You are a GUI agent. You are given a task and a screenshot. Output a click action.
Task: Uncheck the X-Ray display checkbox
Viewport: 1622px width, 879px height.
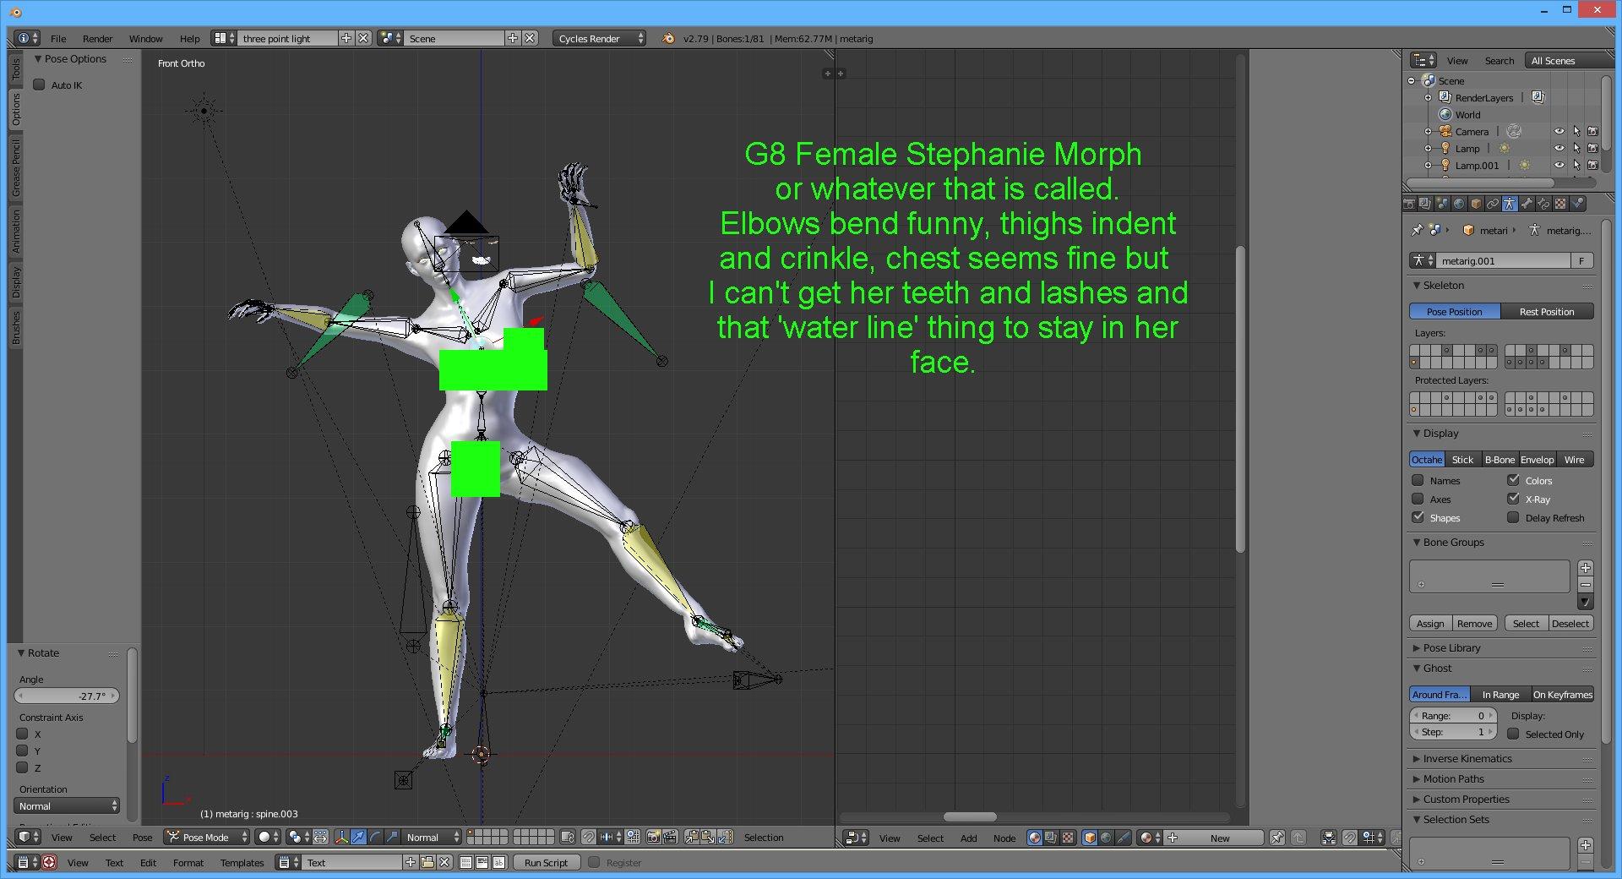coord(1513,499)
